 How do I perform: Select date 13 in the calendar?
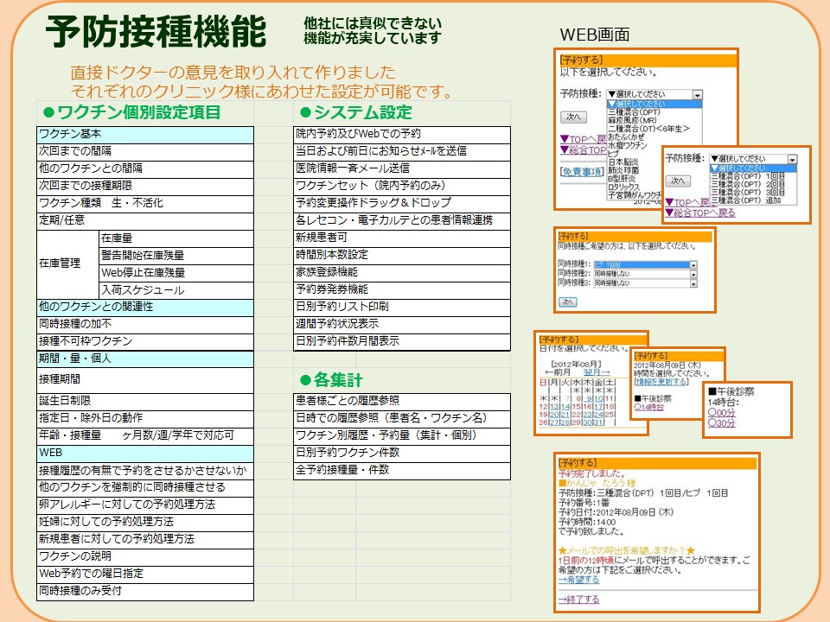tap(553, 406)
